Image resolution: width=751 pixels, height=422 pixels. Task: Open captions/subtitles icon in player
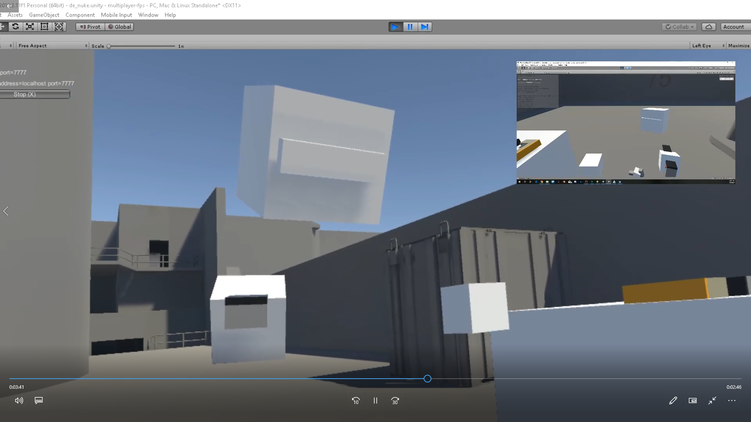tap(39, 401)
